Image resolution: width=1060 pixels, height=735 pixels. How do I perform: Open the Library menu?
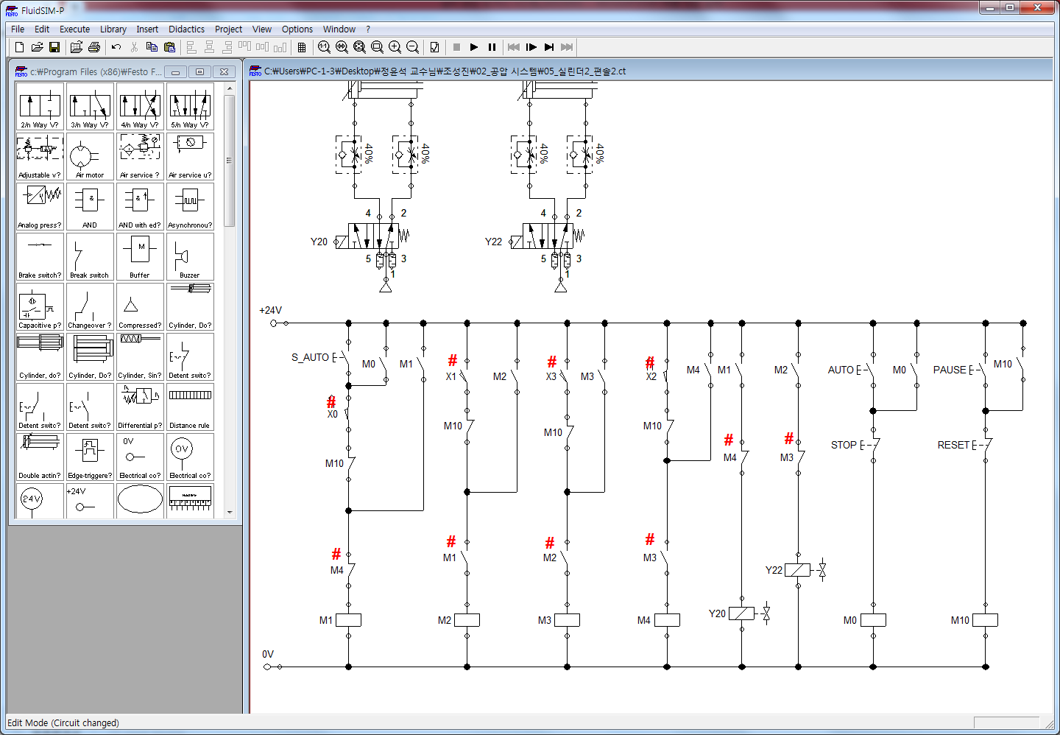click(113, 29)
